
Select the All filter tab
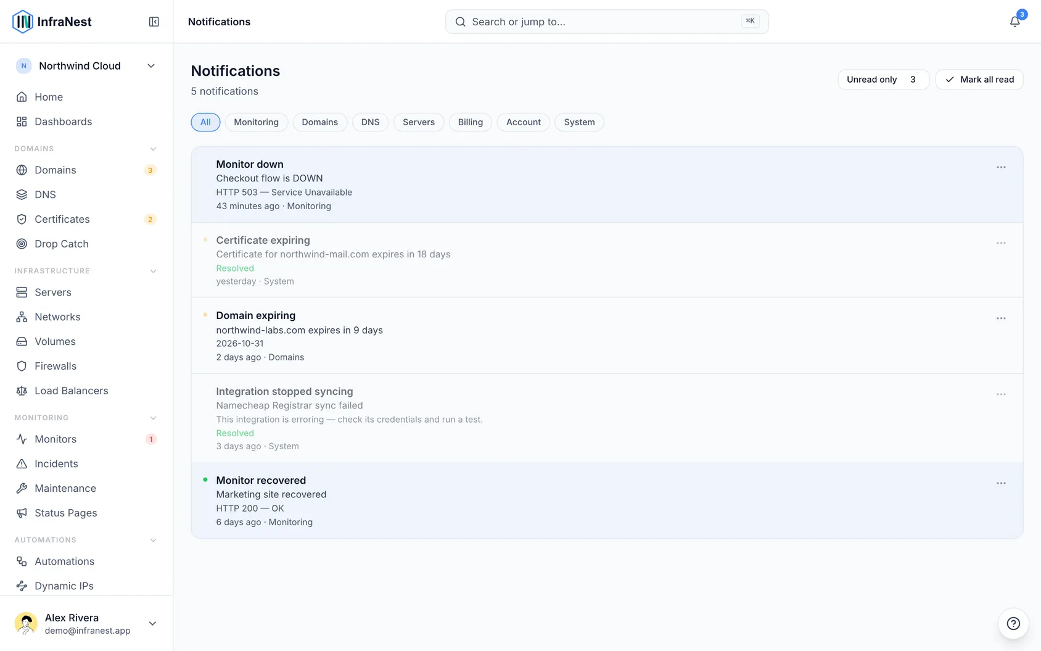coord(205,122)
